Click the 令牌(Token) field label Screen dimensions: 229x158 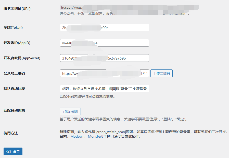(13, 27)
